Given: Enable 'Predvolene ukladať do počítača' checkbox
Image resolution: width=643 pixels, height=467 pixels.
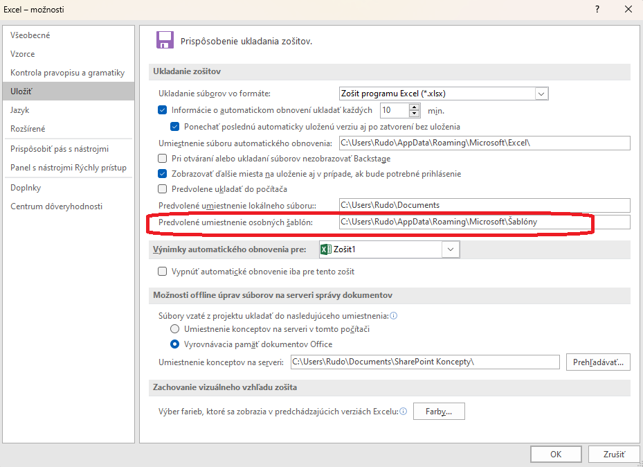Looking at the screenshot, I should 163,188.
